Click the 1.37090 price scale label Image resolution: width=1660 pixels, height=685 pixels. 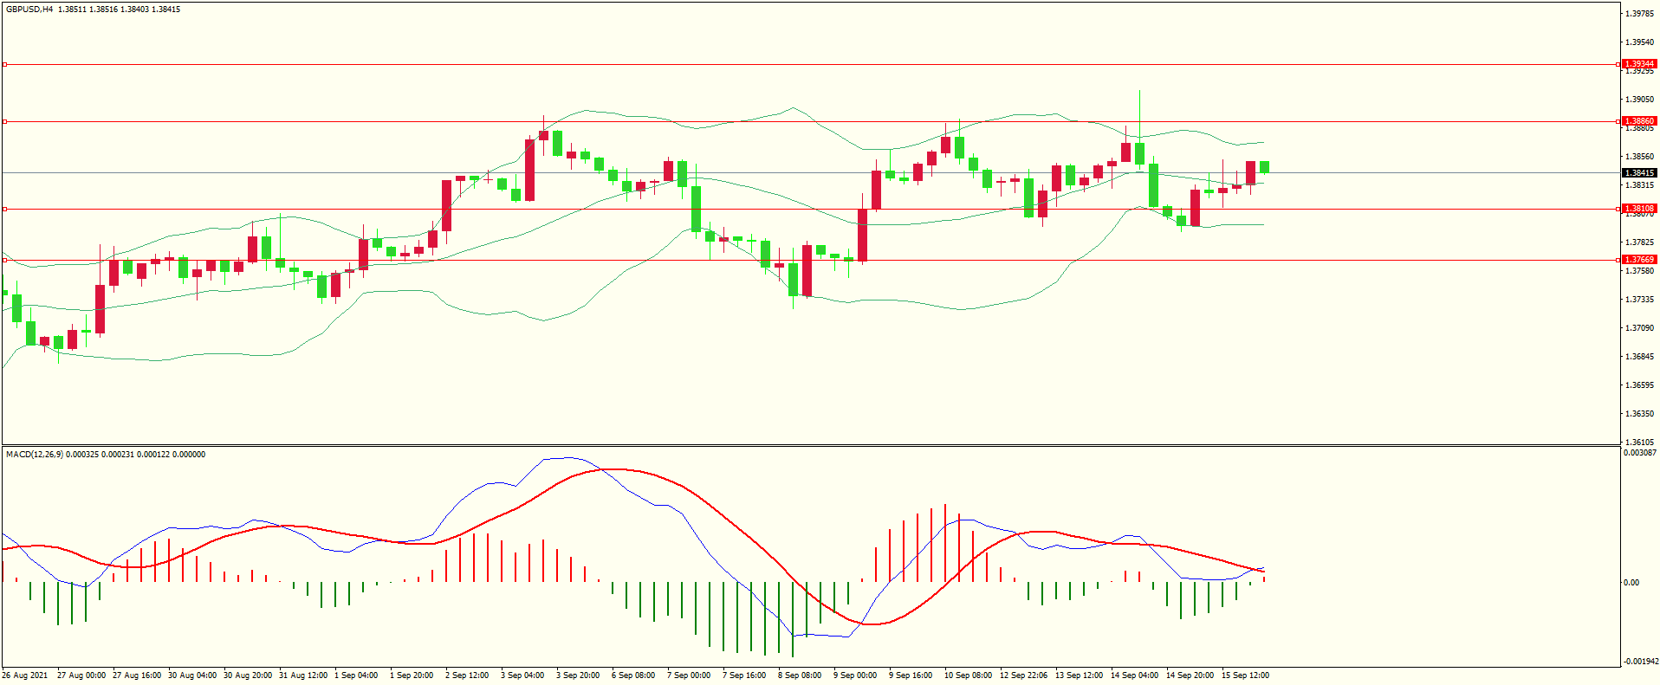pos(1640,328)
